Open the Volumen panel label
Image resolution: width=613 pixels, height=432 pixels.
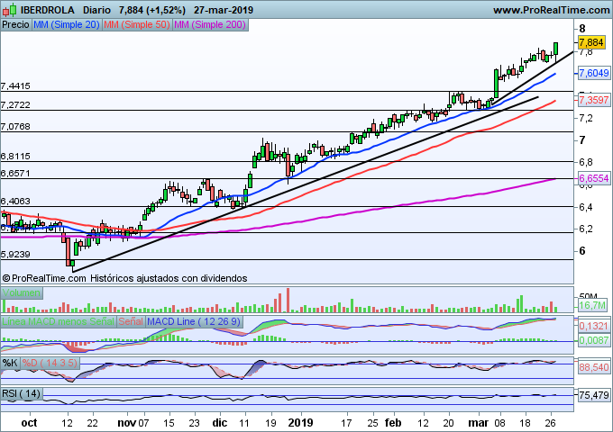tap(22, 292)
